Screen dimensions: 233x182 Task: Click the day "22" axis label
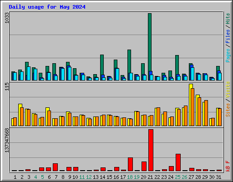click(157, 177)
